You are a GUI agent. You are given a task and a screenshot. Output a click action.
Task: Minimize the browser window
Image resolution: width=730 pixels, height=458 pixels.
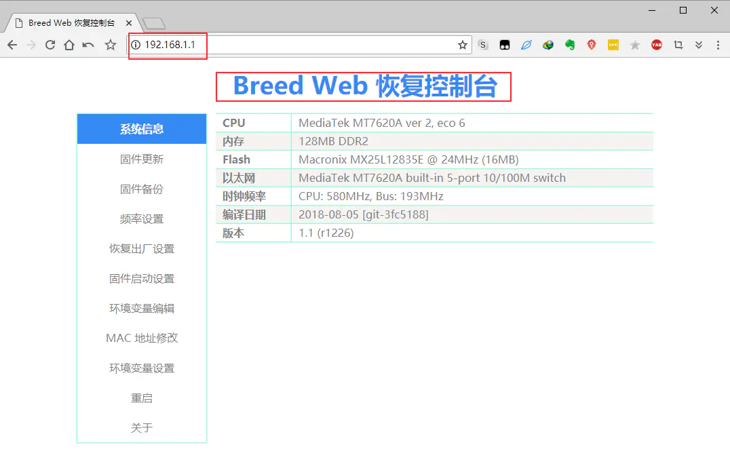point(652,10)
